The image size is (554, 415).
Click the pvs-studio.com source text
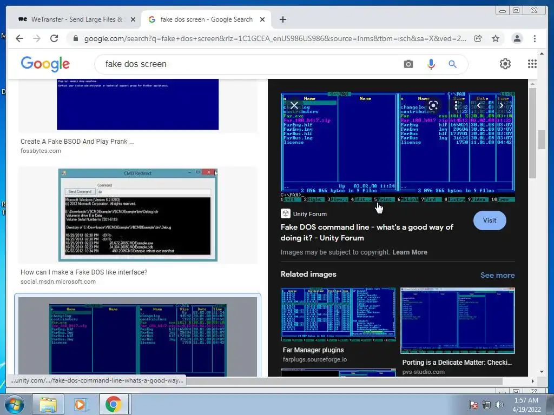click(x=423, y=372)
